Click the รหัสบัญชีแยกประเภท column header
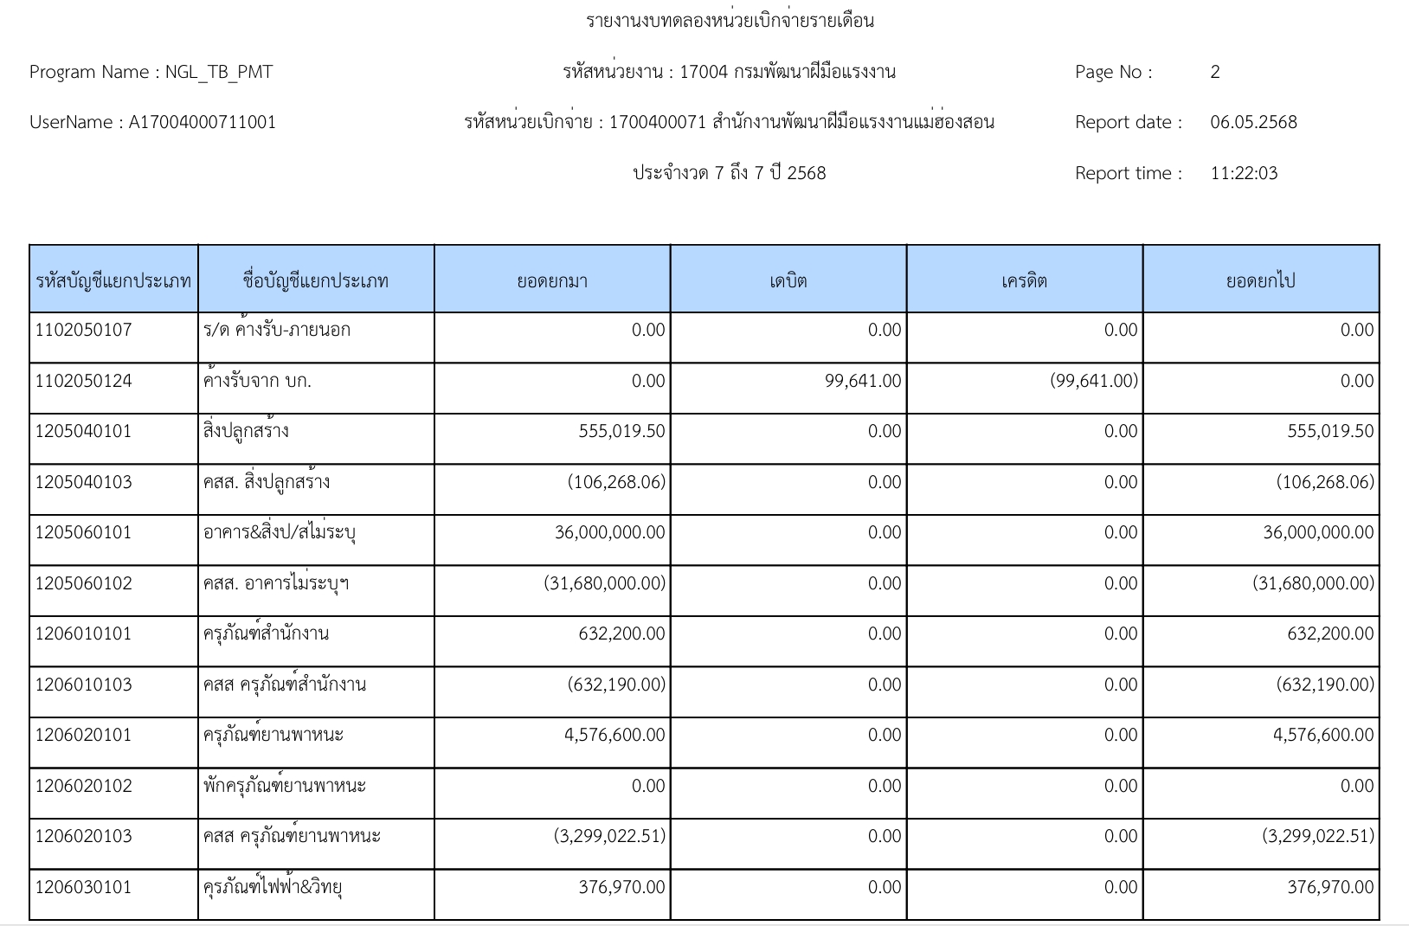 [113, 280]
